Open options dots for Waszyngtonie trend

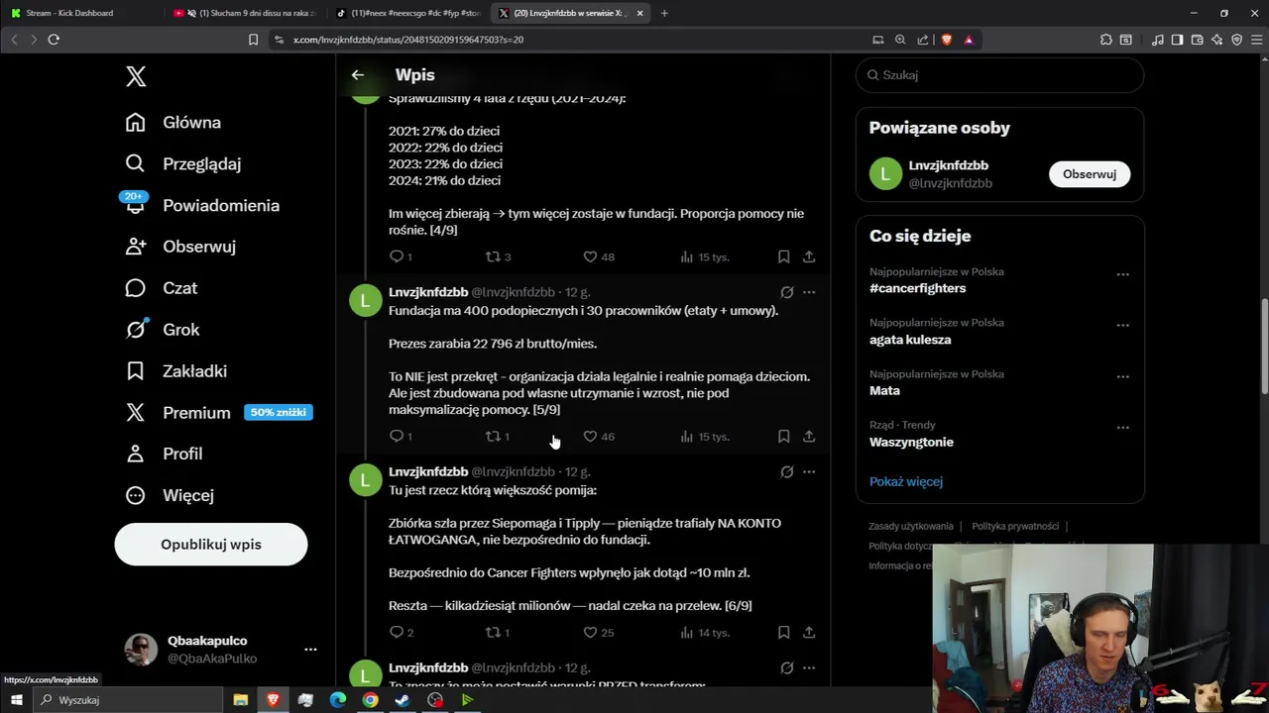pyautogui.click(x=1122, y=428)
